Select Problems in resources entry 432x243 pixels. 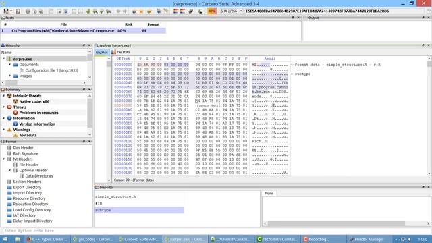(39, 113)
